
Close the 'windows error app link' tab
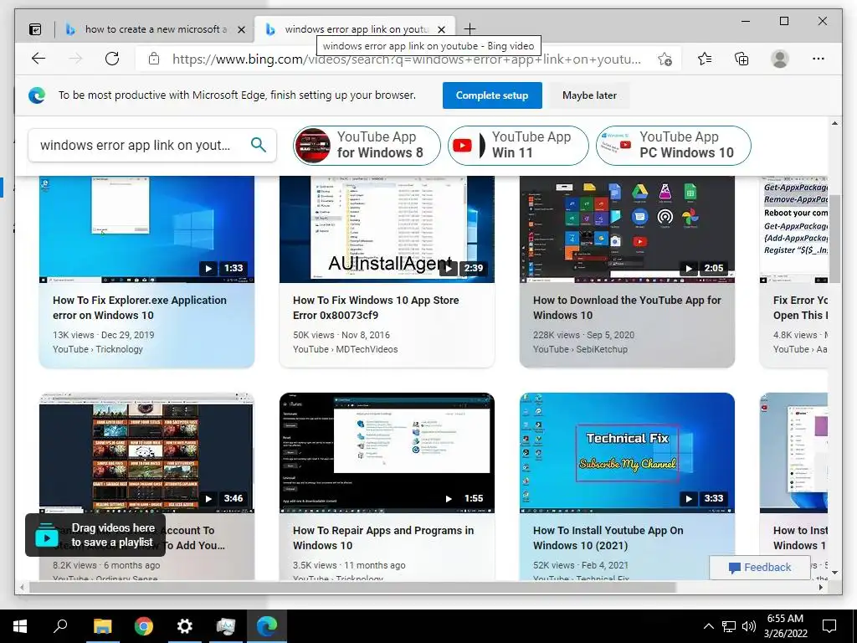click(x=442, y=29)
